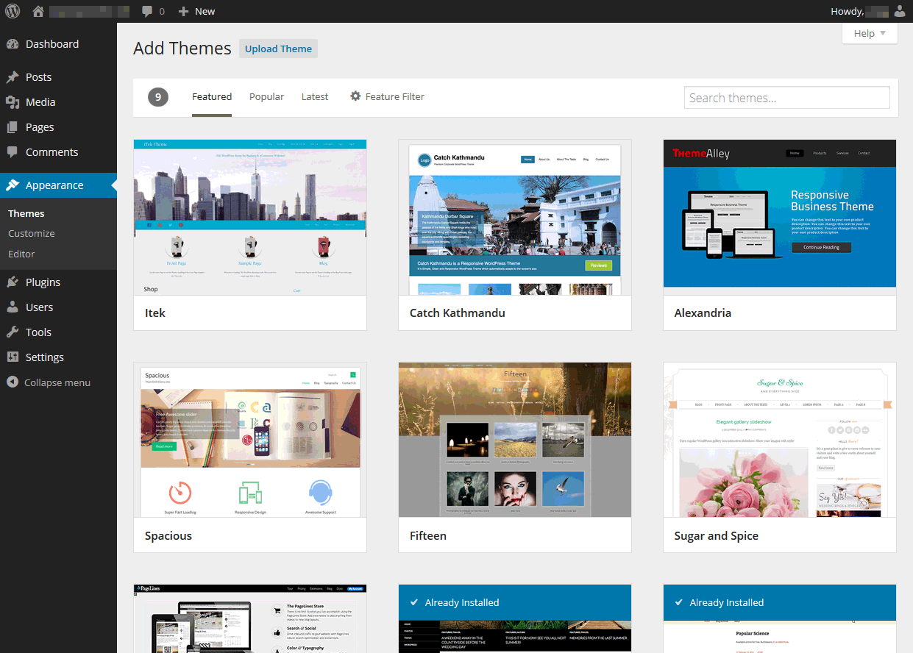
Task: Click the plus New icon
Action: tap(184, 11)
